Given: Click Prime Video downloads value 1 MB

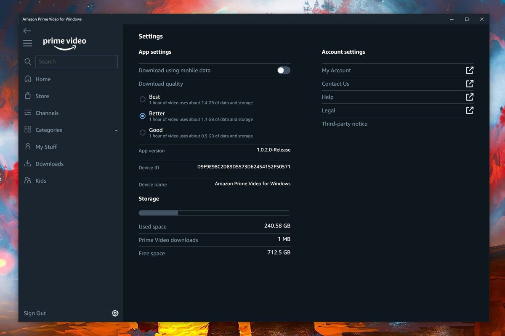Looking at the screenshot, I should (x=284, y=239).
